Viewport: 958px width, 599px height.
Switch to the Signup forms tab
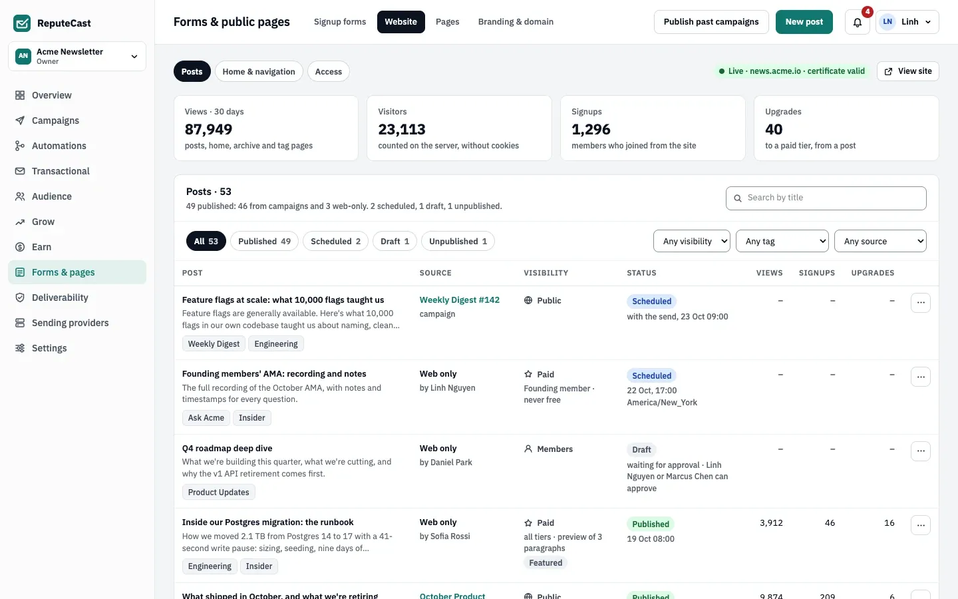[x=340, y=22]
